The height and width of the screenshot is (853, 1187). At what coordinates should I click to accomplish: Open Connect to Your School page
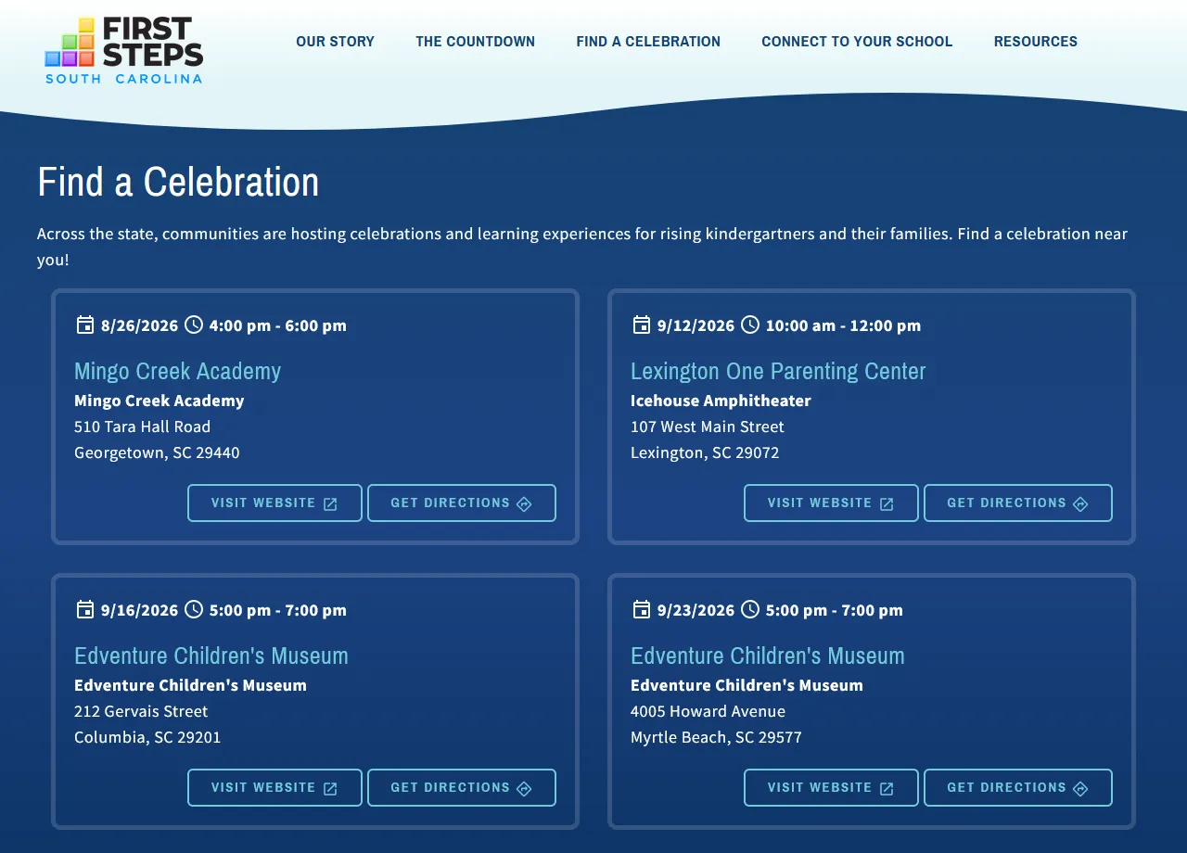point(857,42)
